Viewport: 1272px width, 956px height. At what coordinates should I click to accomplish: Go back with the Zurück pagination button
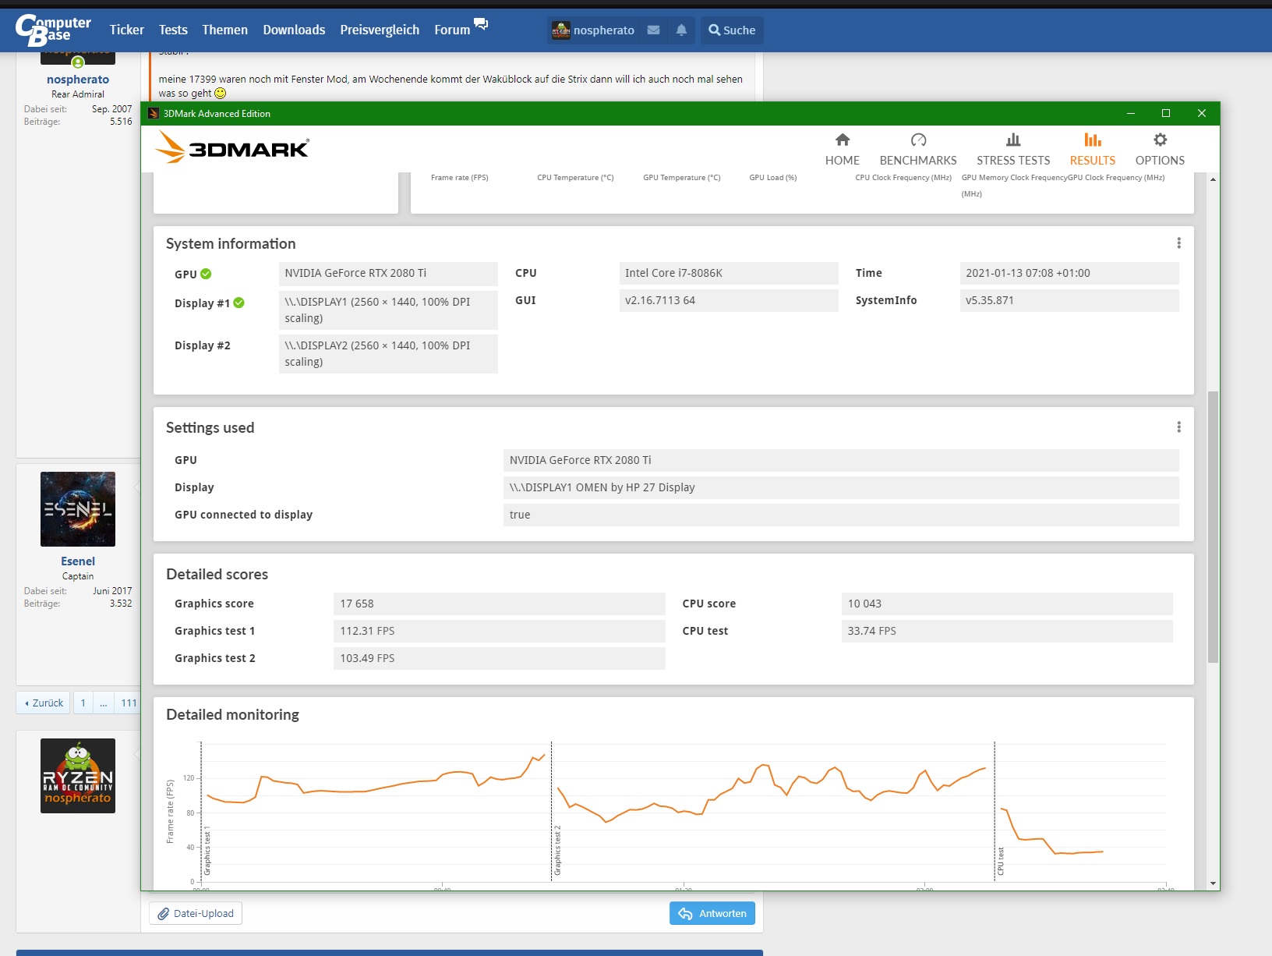click(44, 703)
